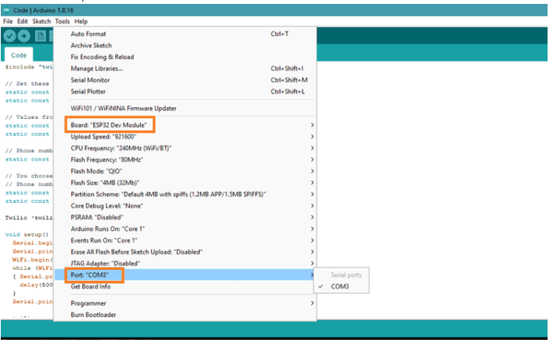Click the Upload arrow toolbar icon
Viewport: 553px width, 346px height.
point(26,36)
